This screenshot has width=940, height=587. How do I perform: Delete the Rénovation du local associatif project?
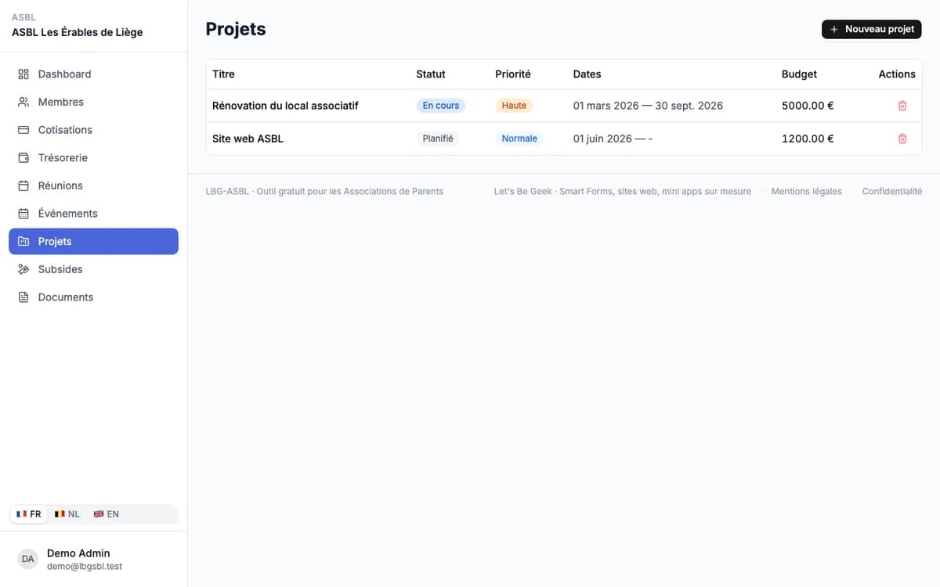pos(902,106)
